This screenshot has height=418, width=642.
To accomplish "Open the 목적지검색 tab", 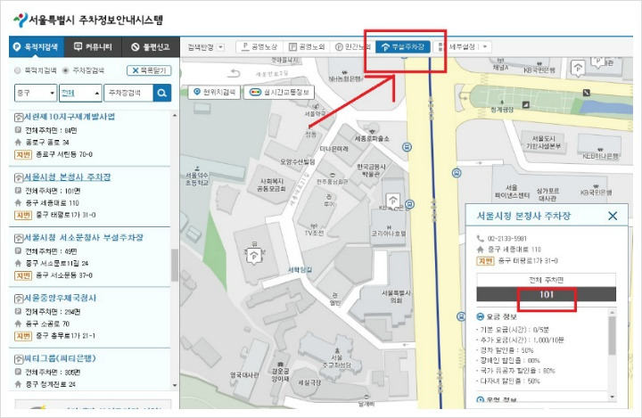I will [x=37, y=46].
